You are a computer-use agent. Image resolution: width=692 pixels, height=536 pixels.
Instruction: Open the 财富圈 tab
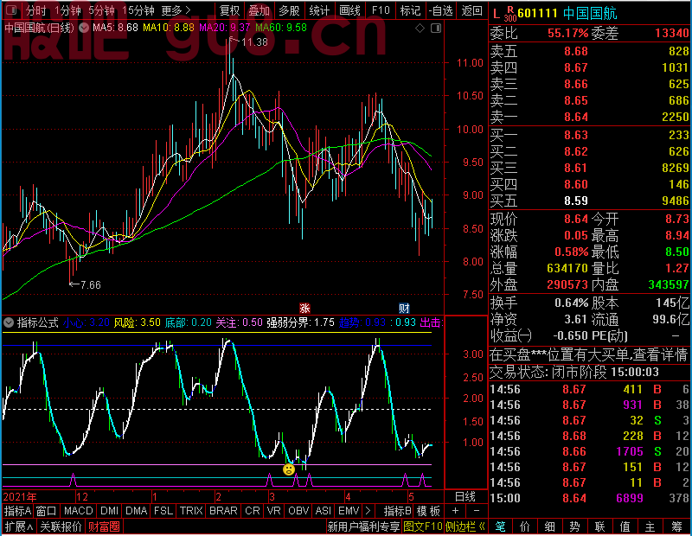(x=104, y=526)
